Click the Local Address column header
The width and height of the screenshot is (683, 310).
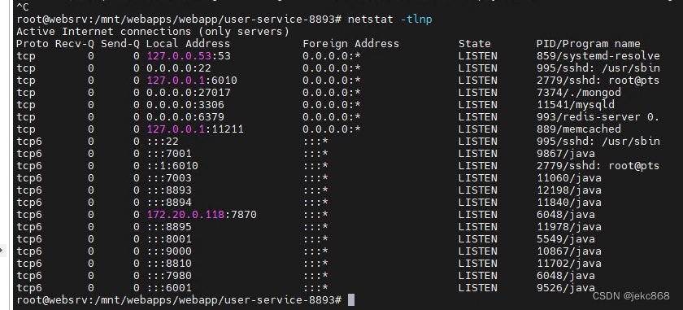click(188, 44)
